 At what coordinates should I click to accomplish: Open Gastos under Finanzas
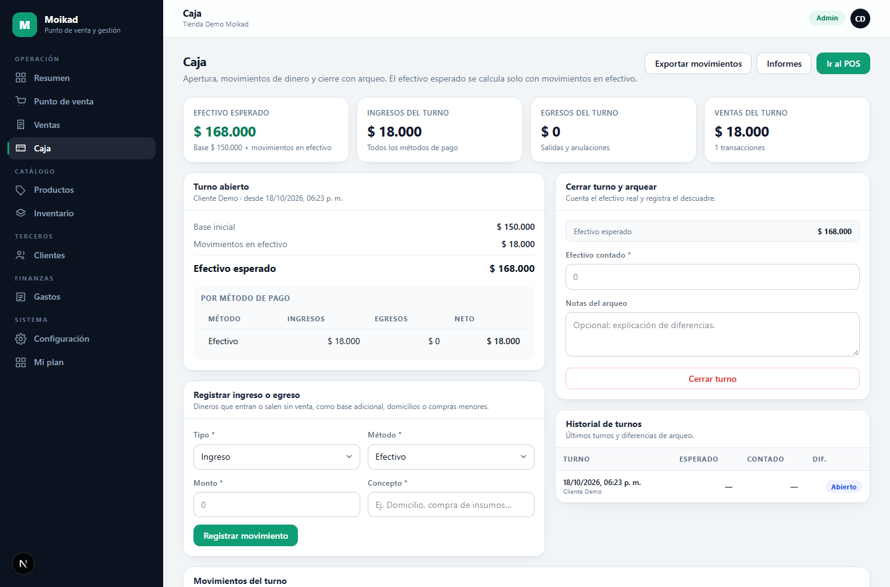(x=82, y=297)
